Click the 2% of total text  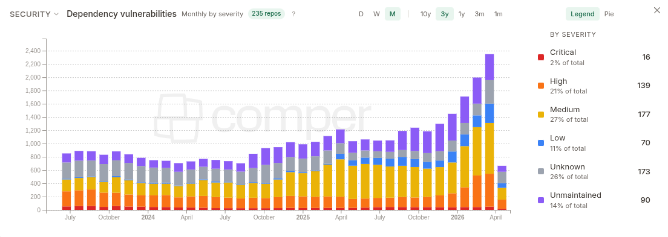pyautogui.click(x=567, y=63)
